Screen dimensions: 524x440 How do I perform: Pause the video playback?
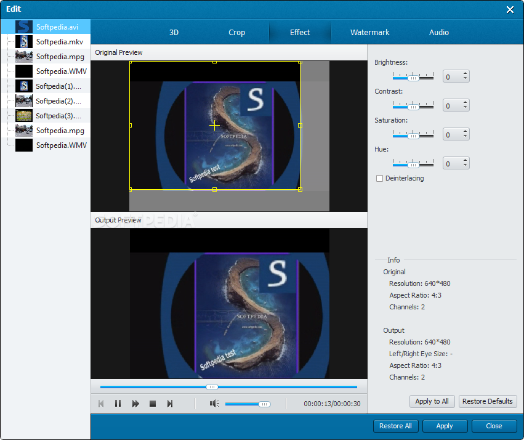tap(118, 404)
